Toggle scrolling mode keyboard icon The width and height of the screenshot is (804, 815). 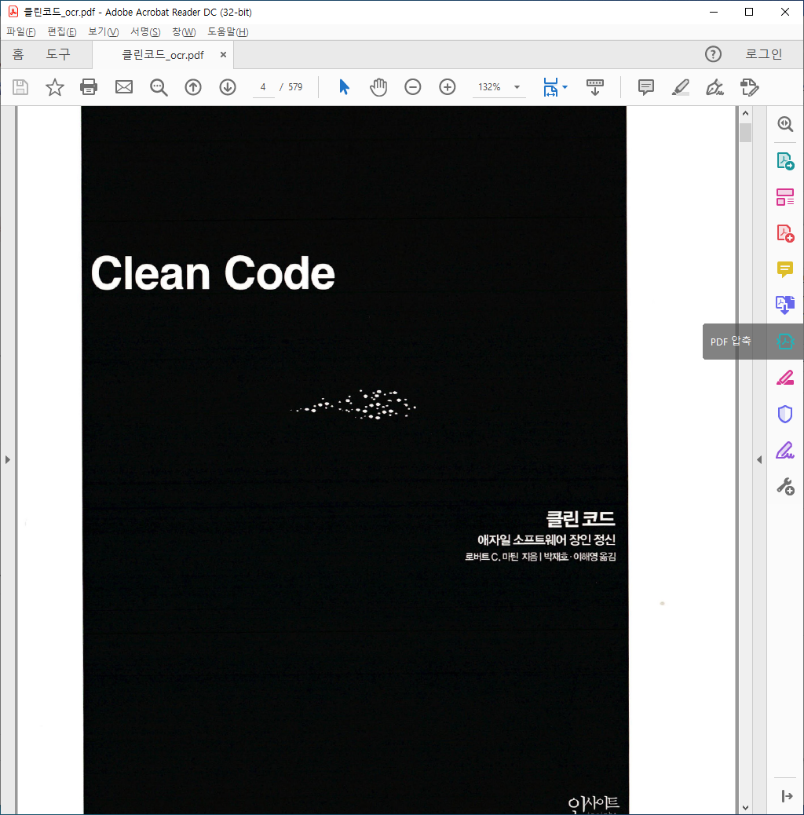pos(595,87)
